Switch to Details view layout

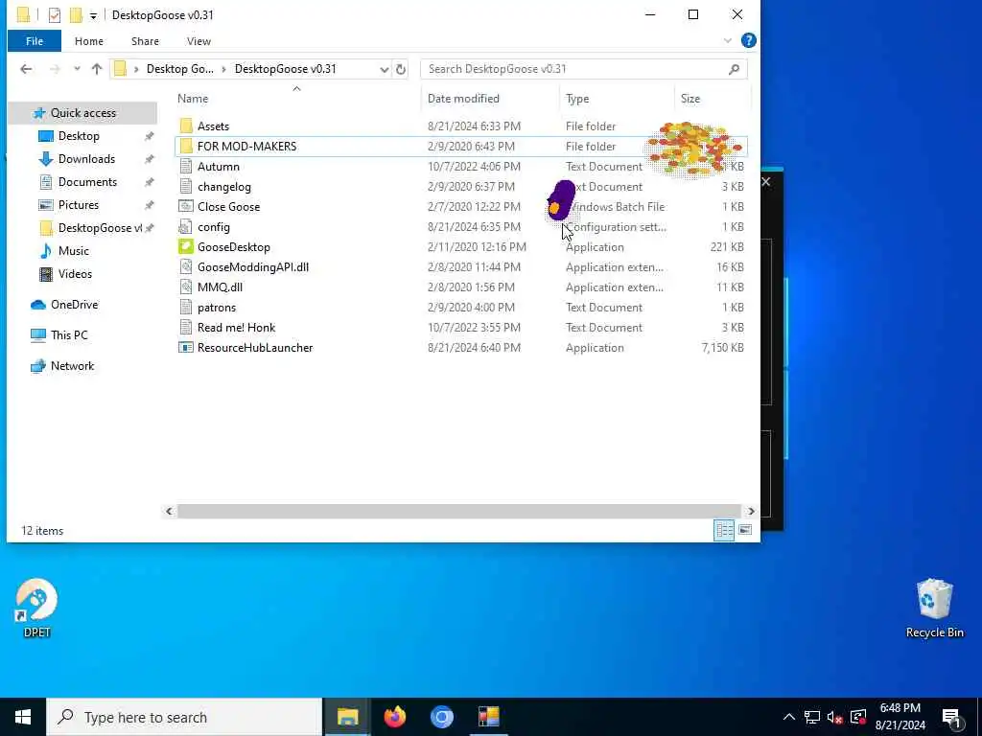(725, 531)
